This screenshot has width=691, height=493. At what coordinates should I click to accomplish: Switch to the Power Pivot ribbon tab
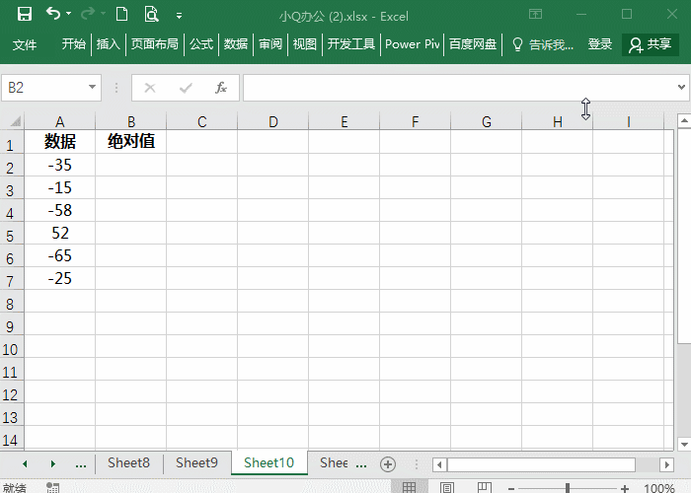(x=412, y=44)
